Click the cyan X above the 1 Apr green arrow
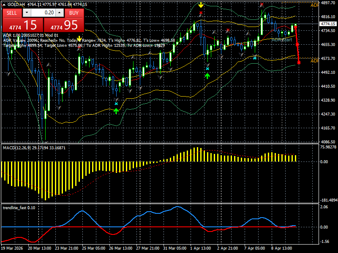The width and height of the screenshot is (338, 253). pos(207,69)
